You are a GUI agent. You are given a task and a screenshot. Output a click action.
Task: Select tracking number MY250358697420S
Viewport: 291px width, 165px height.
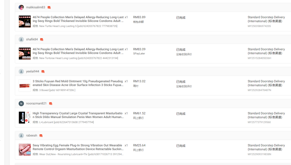259,26
